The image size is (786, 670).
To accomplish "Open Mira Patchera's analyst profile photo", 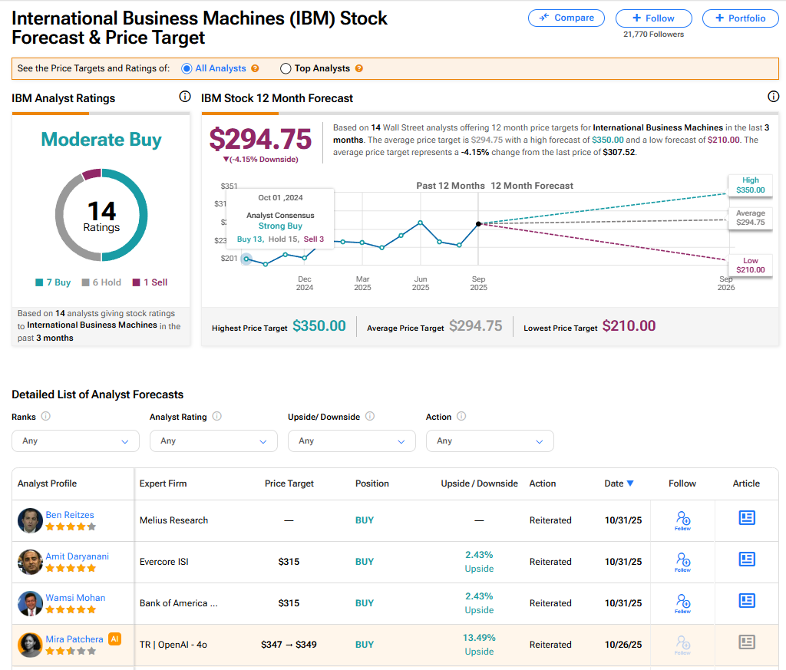I will pos(30,645).
